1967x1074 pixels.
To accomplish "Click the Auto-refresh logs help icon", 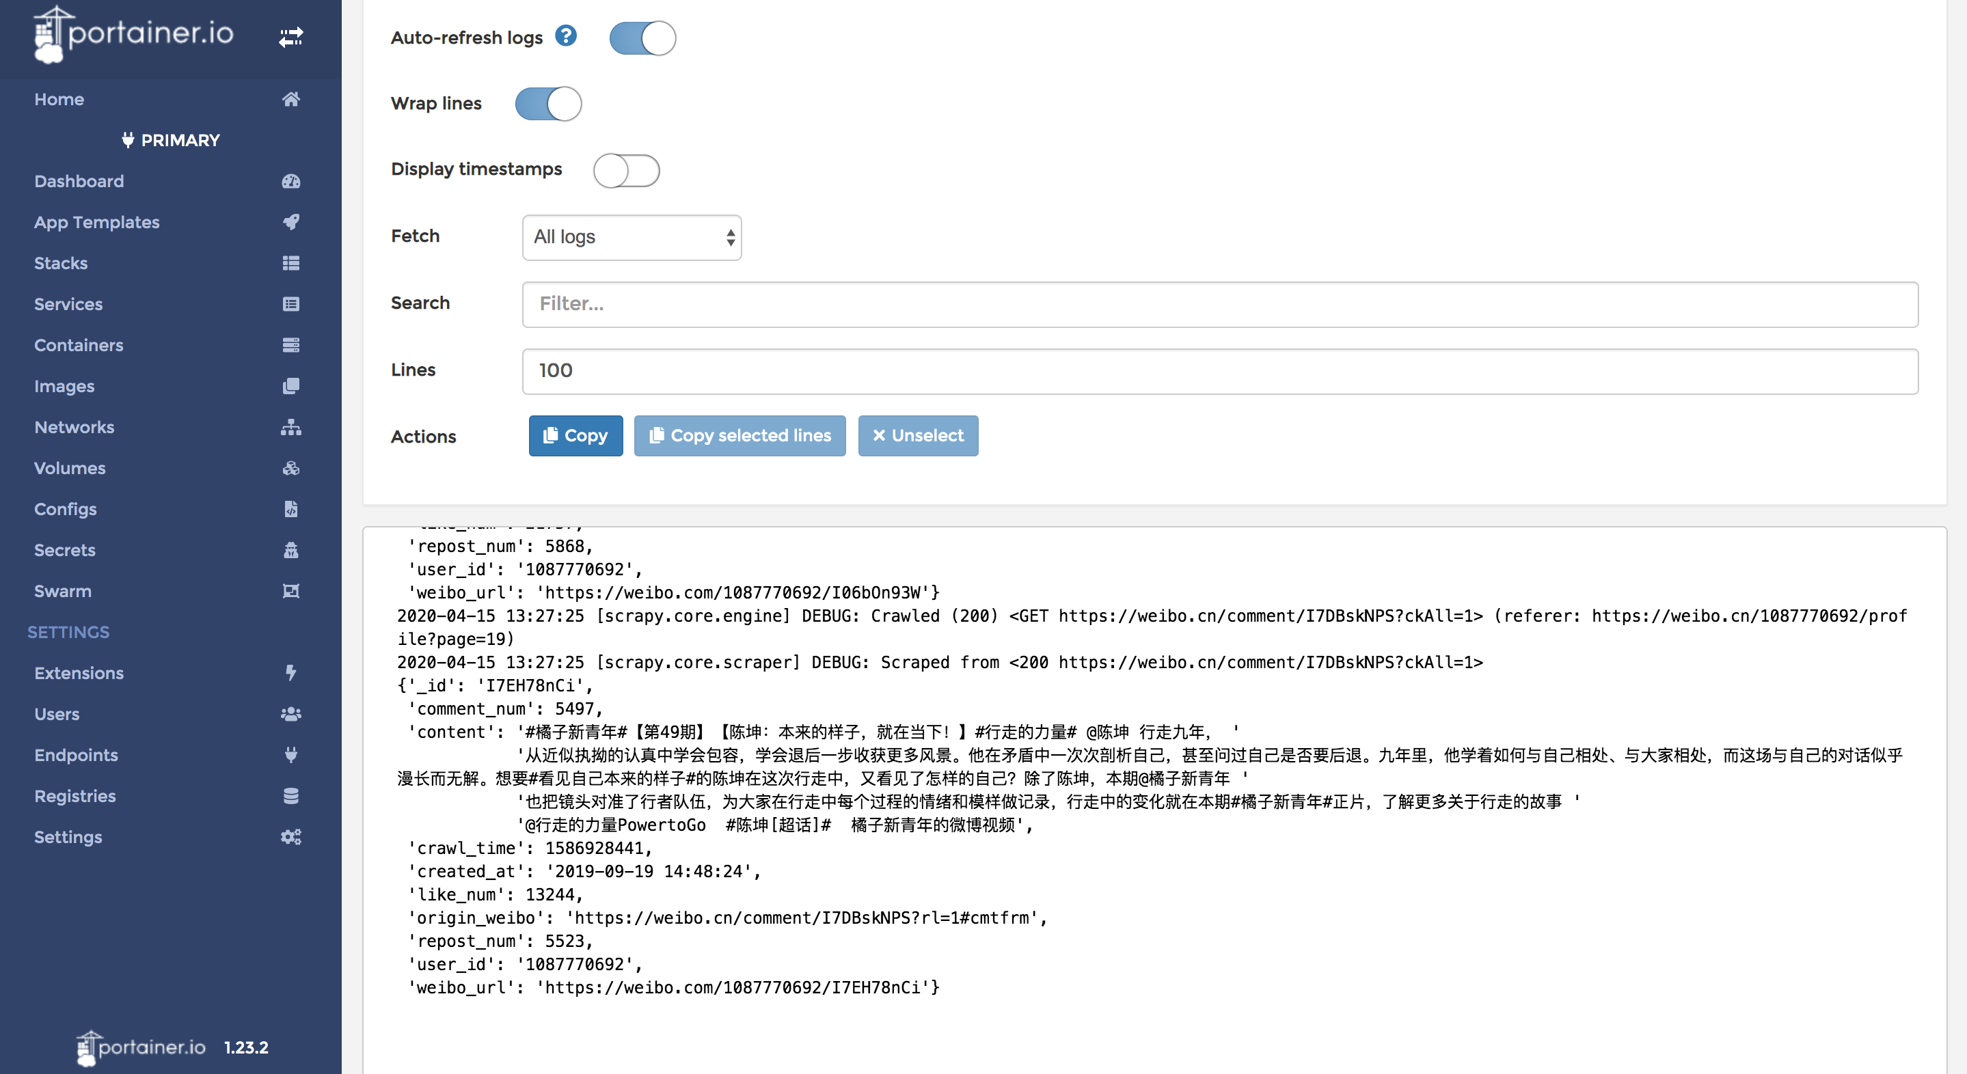I will click(x=565, y=35).
